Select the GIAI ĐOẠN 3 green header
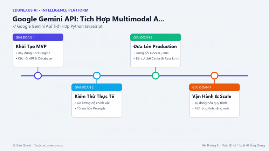 [156, 37]
